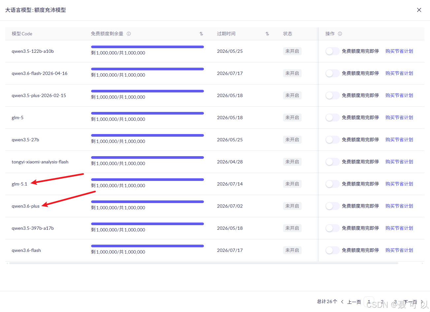The height and width of the screenshot is (312, 430).
Task: Open 购买节省计划 for glm-5.1
Action: coord(399,184)
